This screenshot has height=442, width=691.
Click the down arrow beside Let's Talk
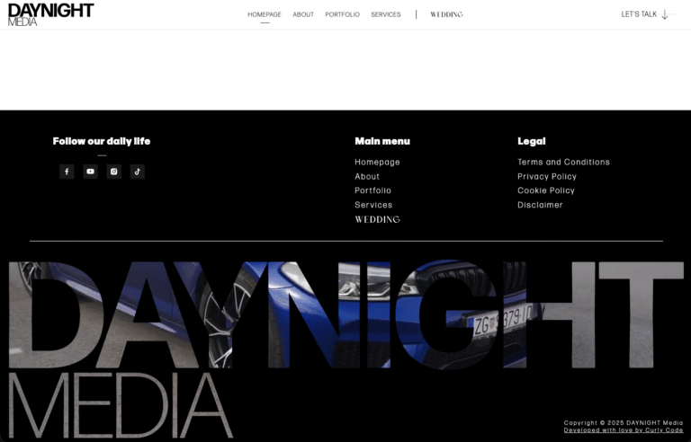click(665, 14)
